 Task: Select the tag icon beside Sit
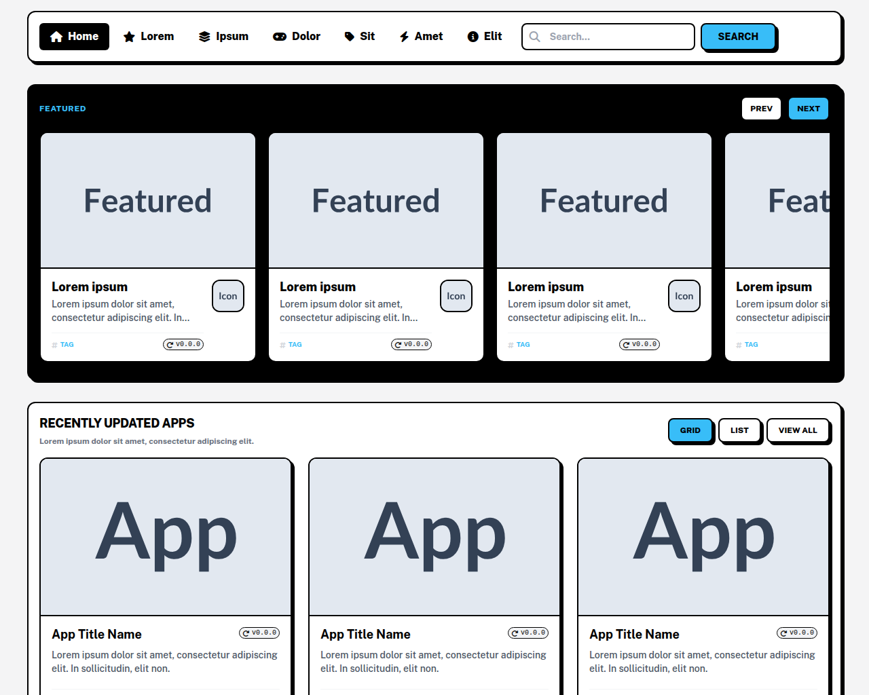click(348, 37)
